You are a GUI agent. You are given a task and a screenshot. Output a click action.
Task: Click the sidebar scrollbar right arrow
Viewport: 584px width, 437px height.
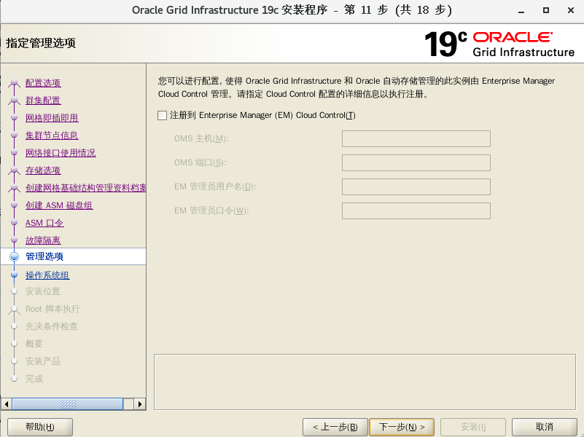coord(140,404)
